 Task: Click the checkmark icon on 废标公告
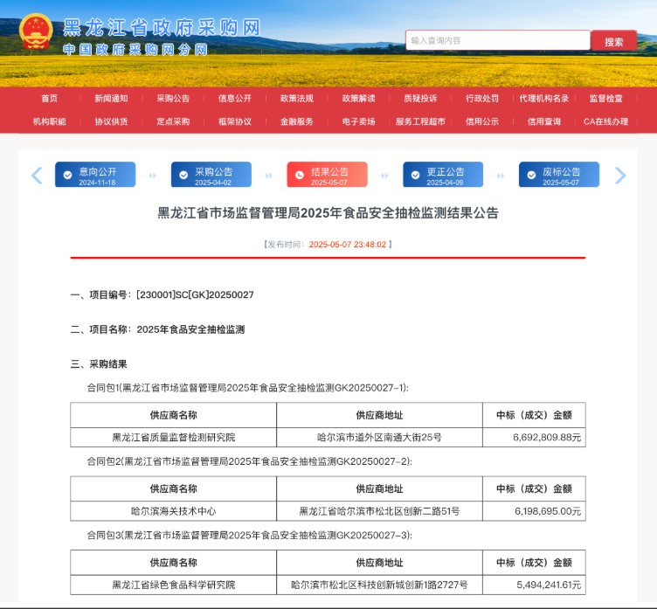tap(531, 176)
